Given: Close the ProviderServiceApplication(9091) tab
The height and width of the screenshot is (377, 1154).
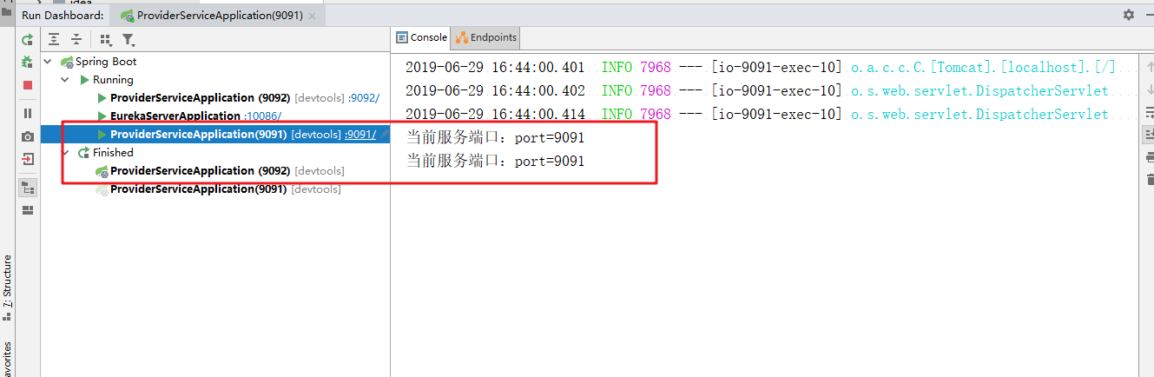Looking at the screenshot, I should pos(313,16).
